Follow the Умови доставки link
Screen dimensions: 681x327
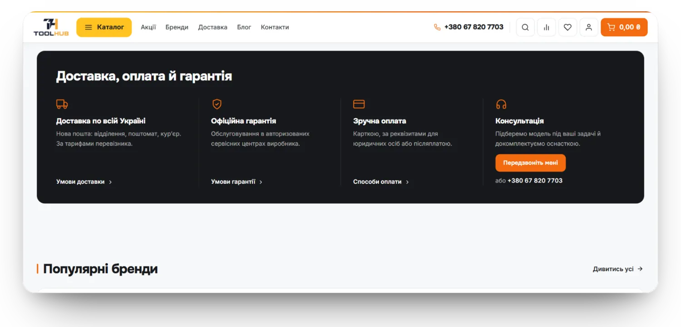(84, 182)
